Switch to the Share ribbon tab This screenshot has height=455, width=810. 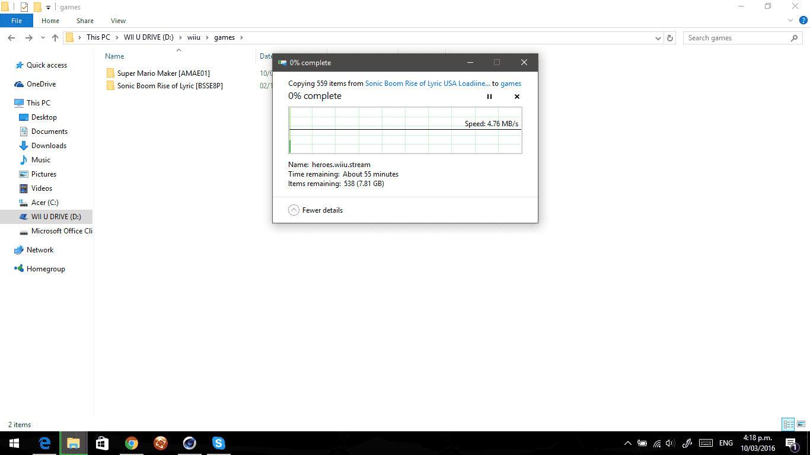point(85,21)
